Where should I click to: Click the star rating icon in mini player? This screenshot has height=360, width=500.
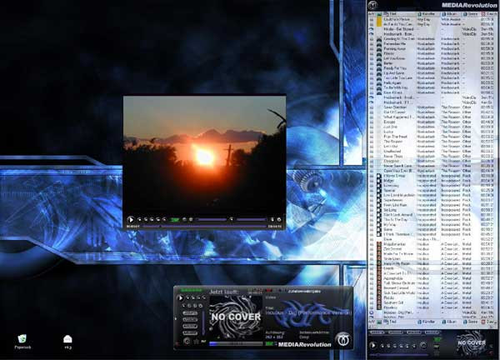196,342
